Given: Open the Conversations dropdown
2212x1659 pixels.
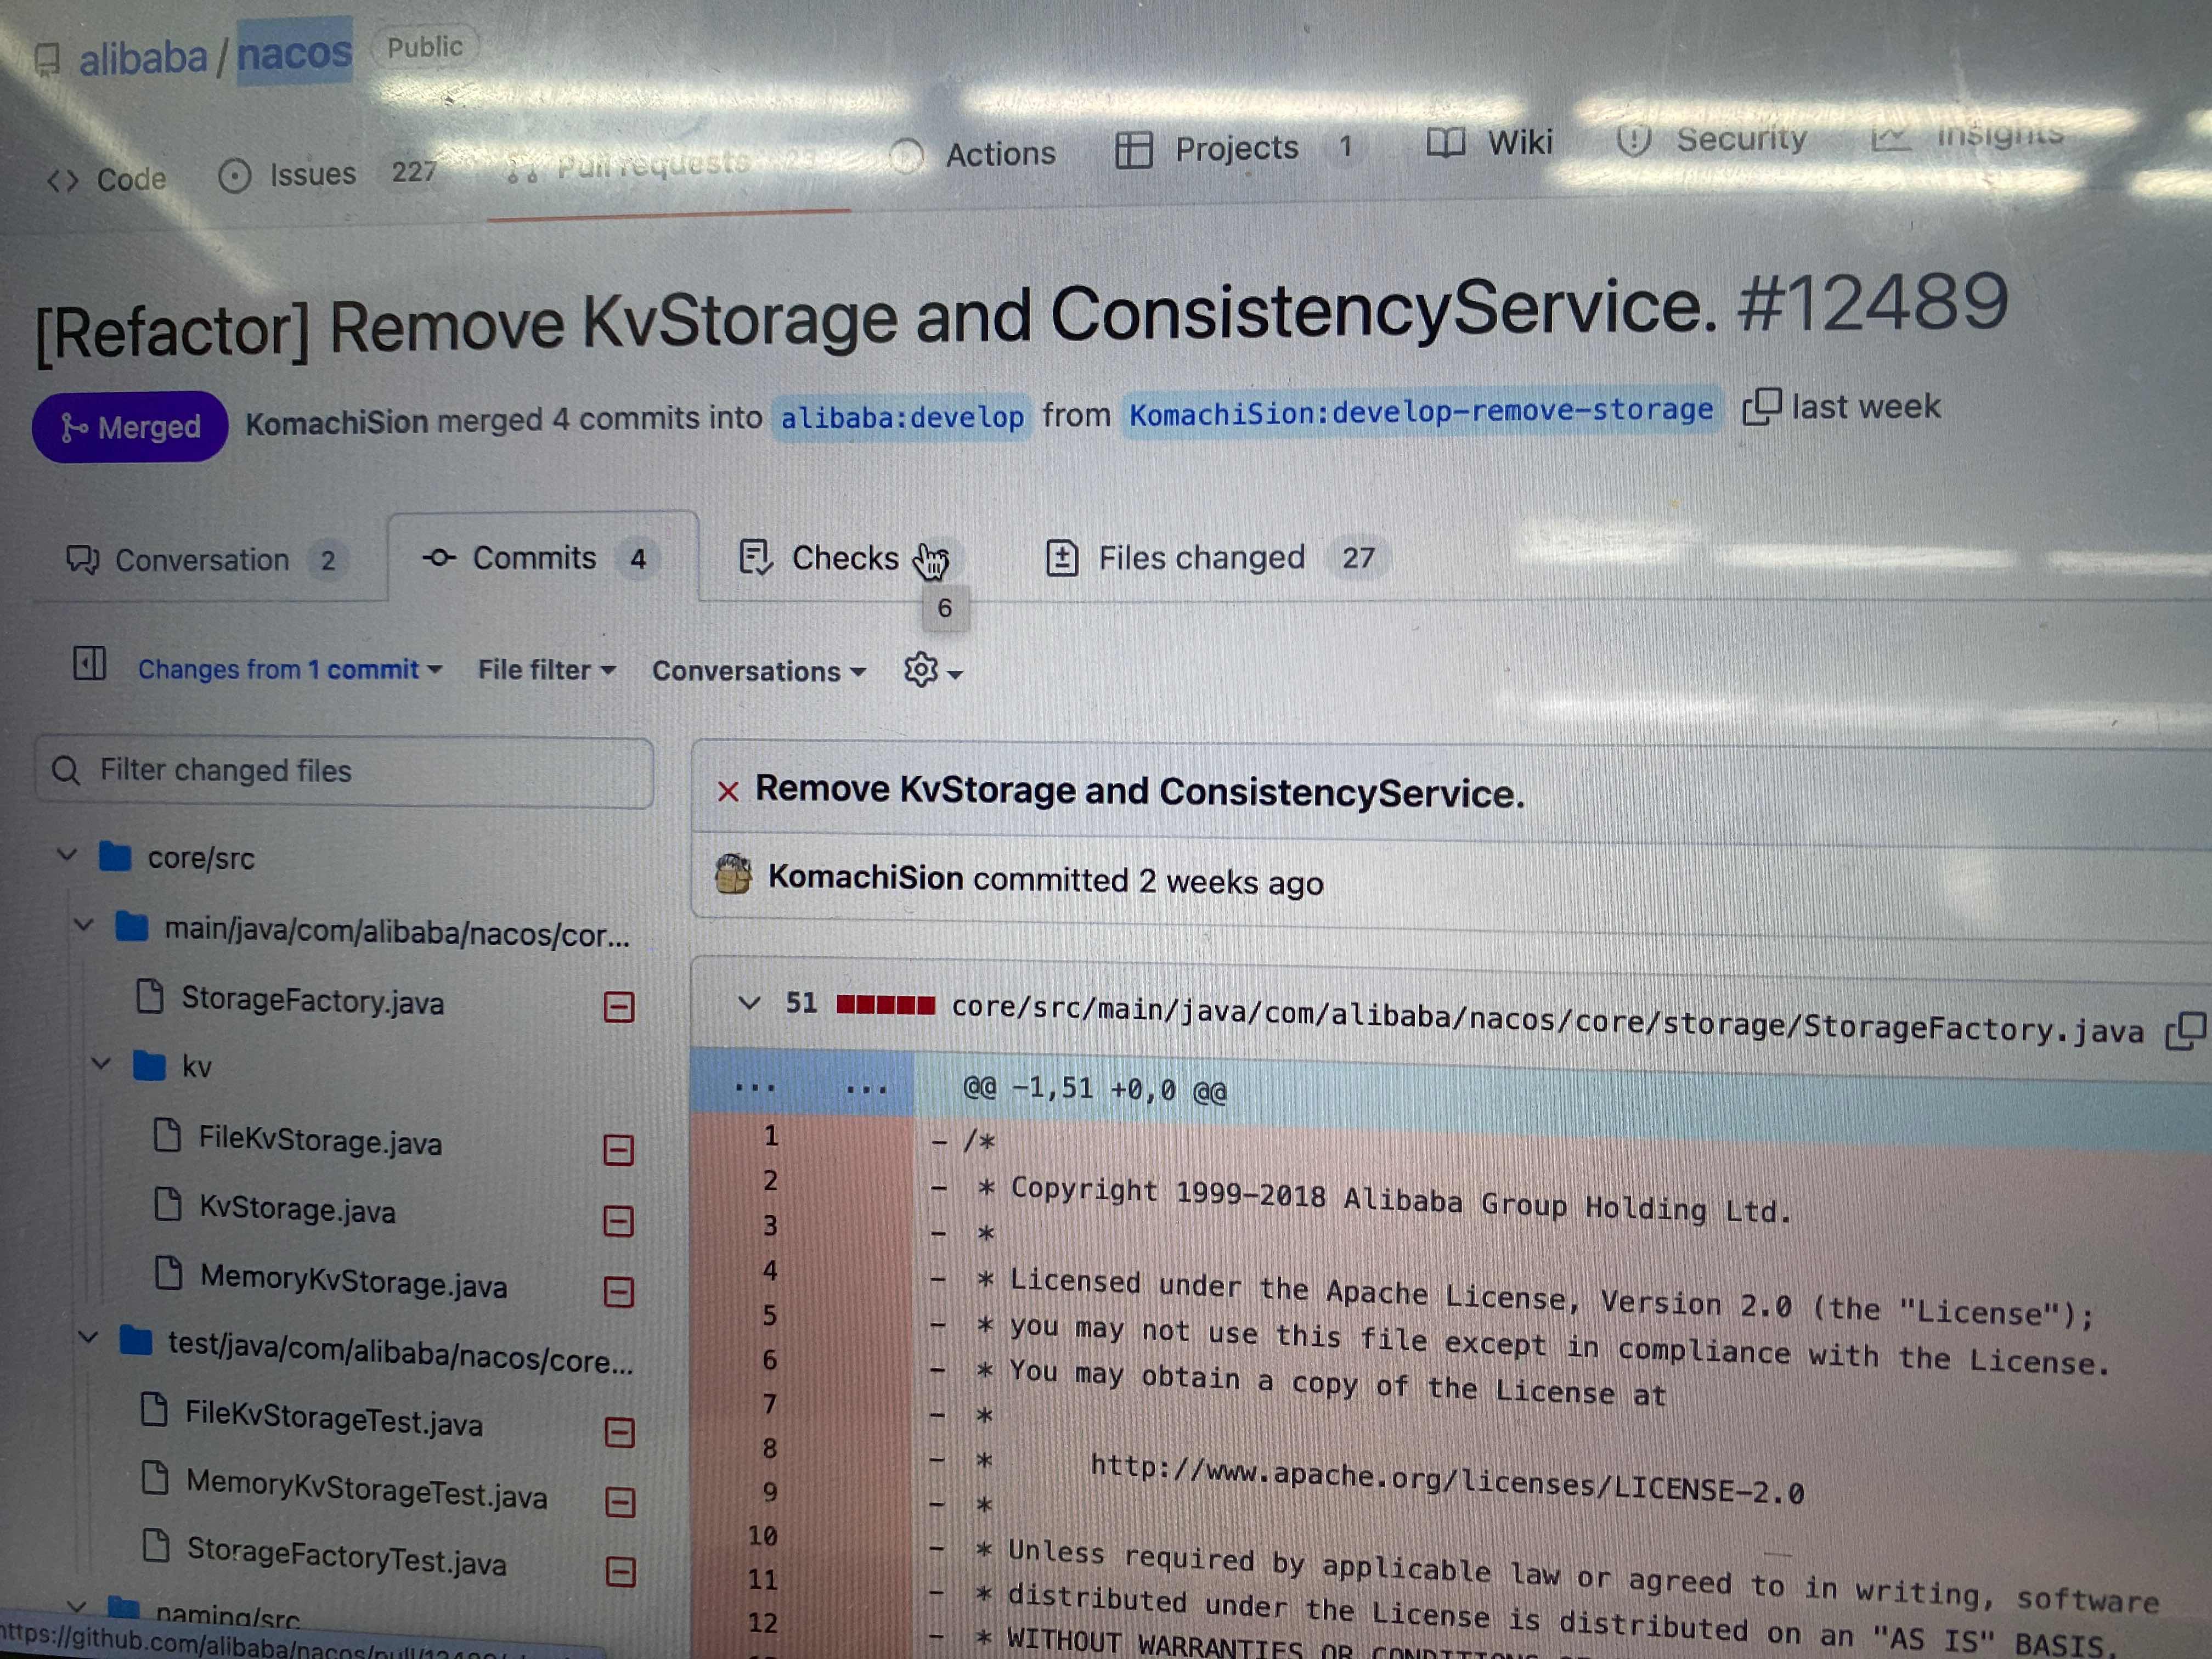Looking at the screenshot, I should [759, 671].
